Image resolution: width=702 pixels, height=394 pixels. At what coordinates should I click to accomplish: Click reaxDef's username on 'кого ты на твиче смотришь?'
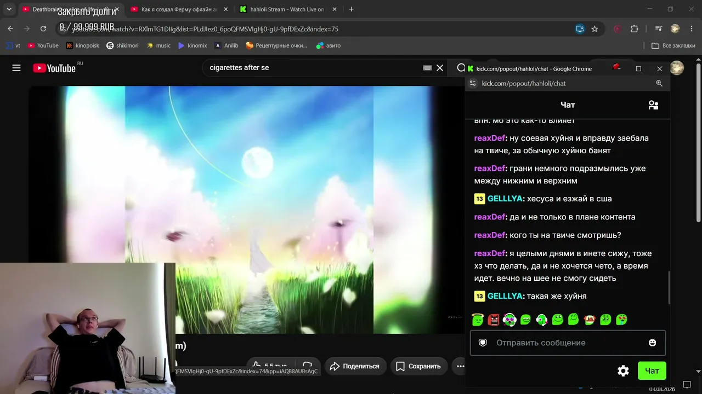pyautogui.click(x=489, y=235)
